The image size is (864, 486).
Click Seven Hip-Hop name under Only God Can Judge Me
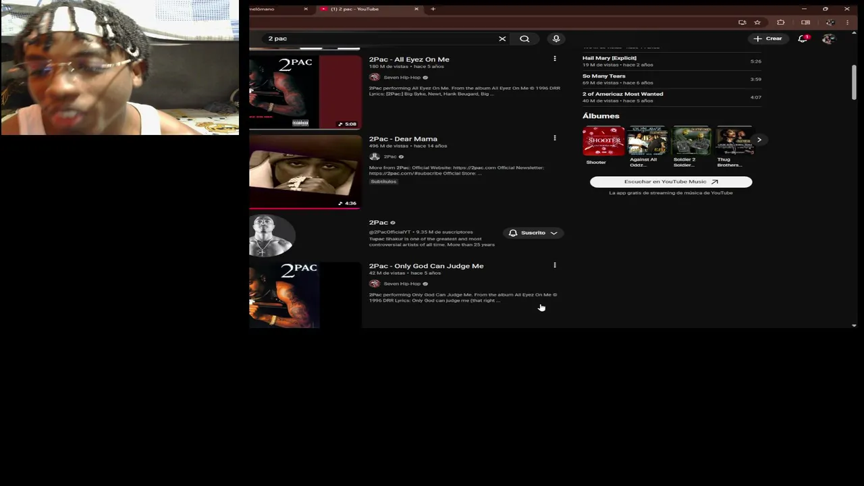coord(402,283)
